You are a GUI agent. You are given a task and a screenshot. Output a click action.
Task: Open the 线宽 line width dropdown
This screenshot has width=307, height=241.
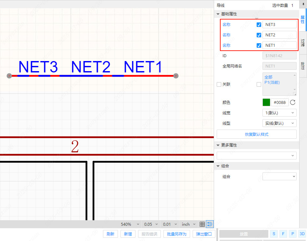click(x=279, y=113)
